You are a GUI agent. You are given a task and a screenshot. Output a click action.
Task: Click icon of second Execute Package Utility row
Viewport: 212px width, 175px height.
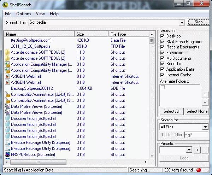pyautogui.click(x=7, y=148)
